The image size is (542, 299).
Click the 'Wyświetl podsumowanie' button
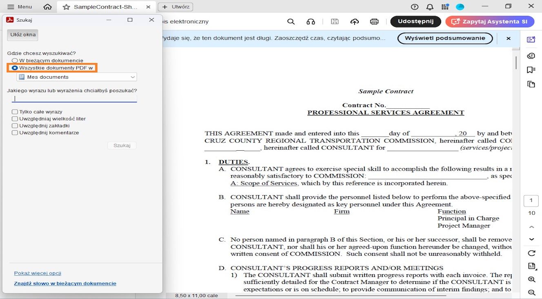click(445, 38)
